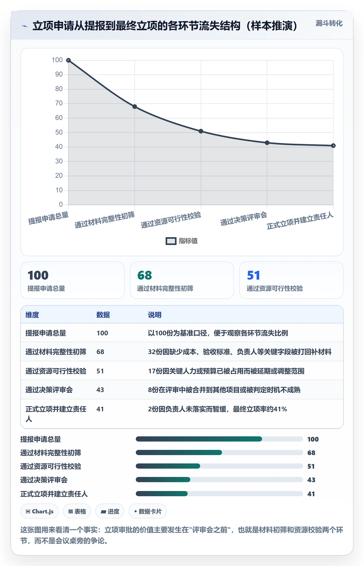Select the chart data point at value 100
This screenshot has height=566, width=364.
click(68, 60)
